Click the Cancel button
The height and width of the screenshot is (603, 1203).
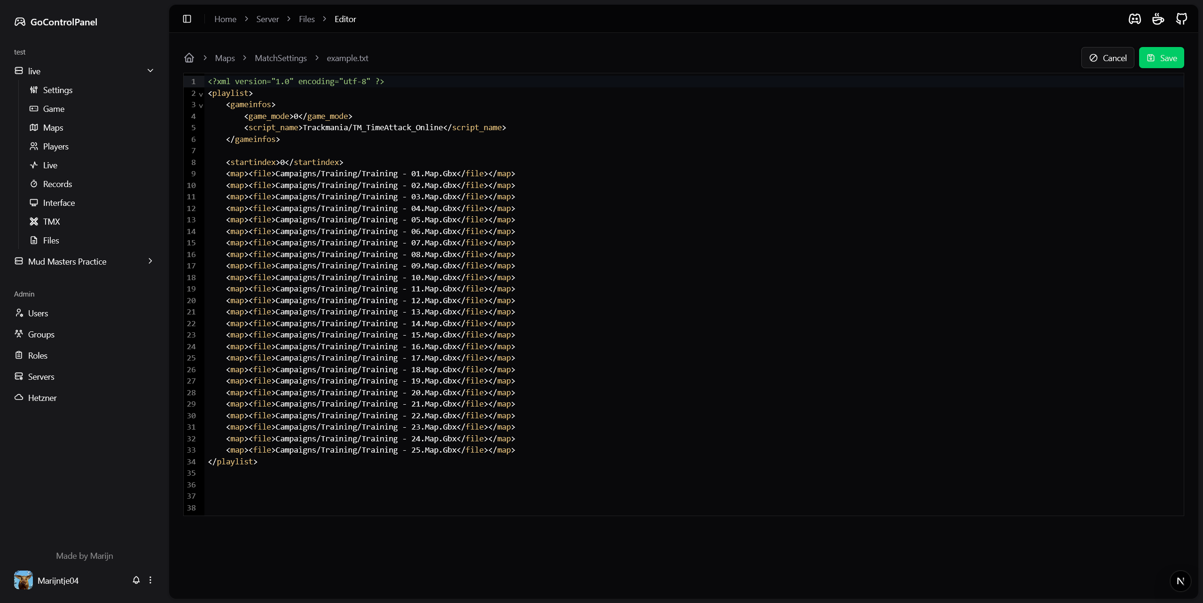pos(1108,58)
